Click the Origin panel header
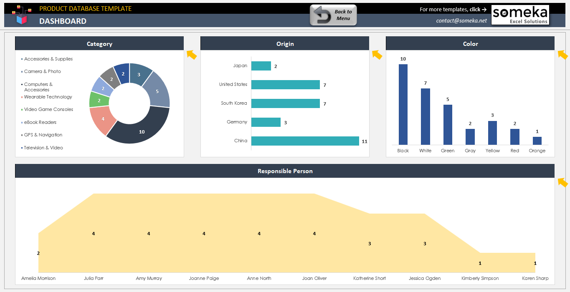 click(x=285, y=43)
